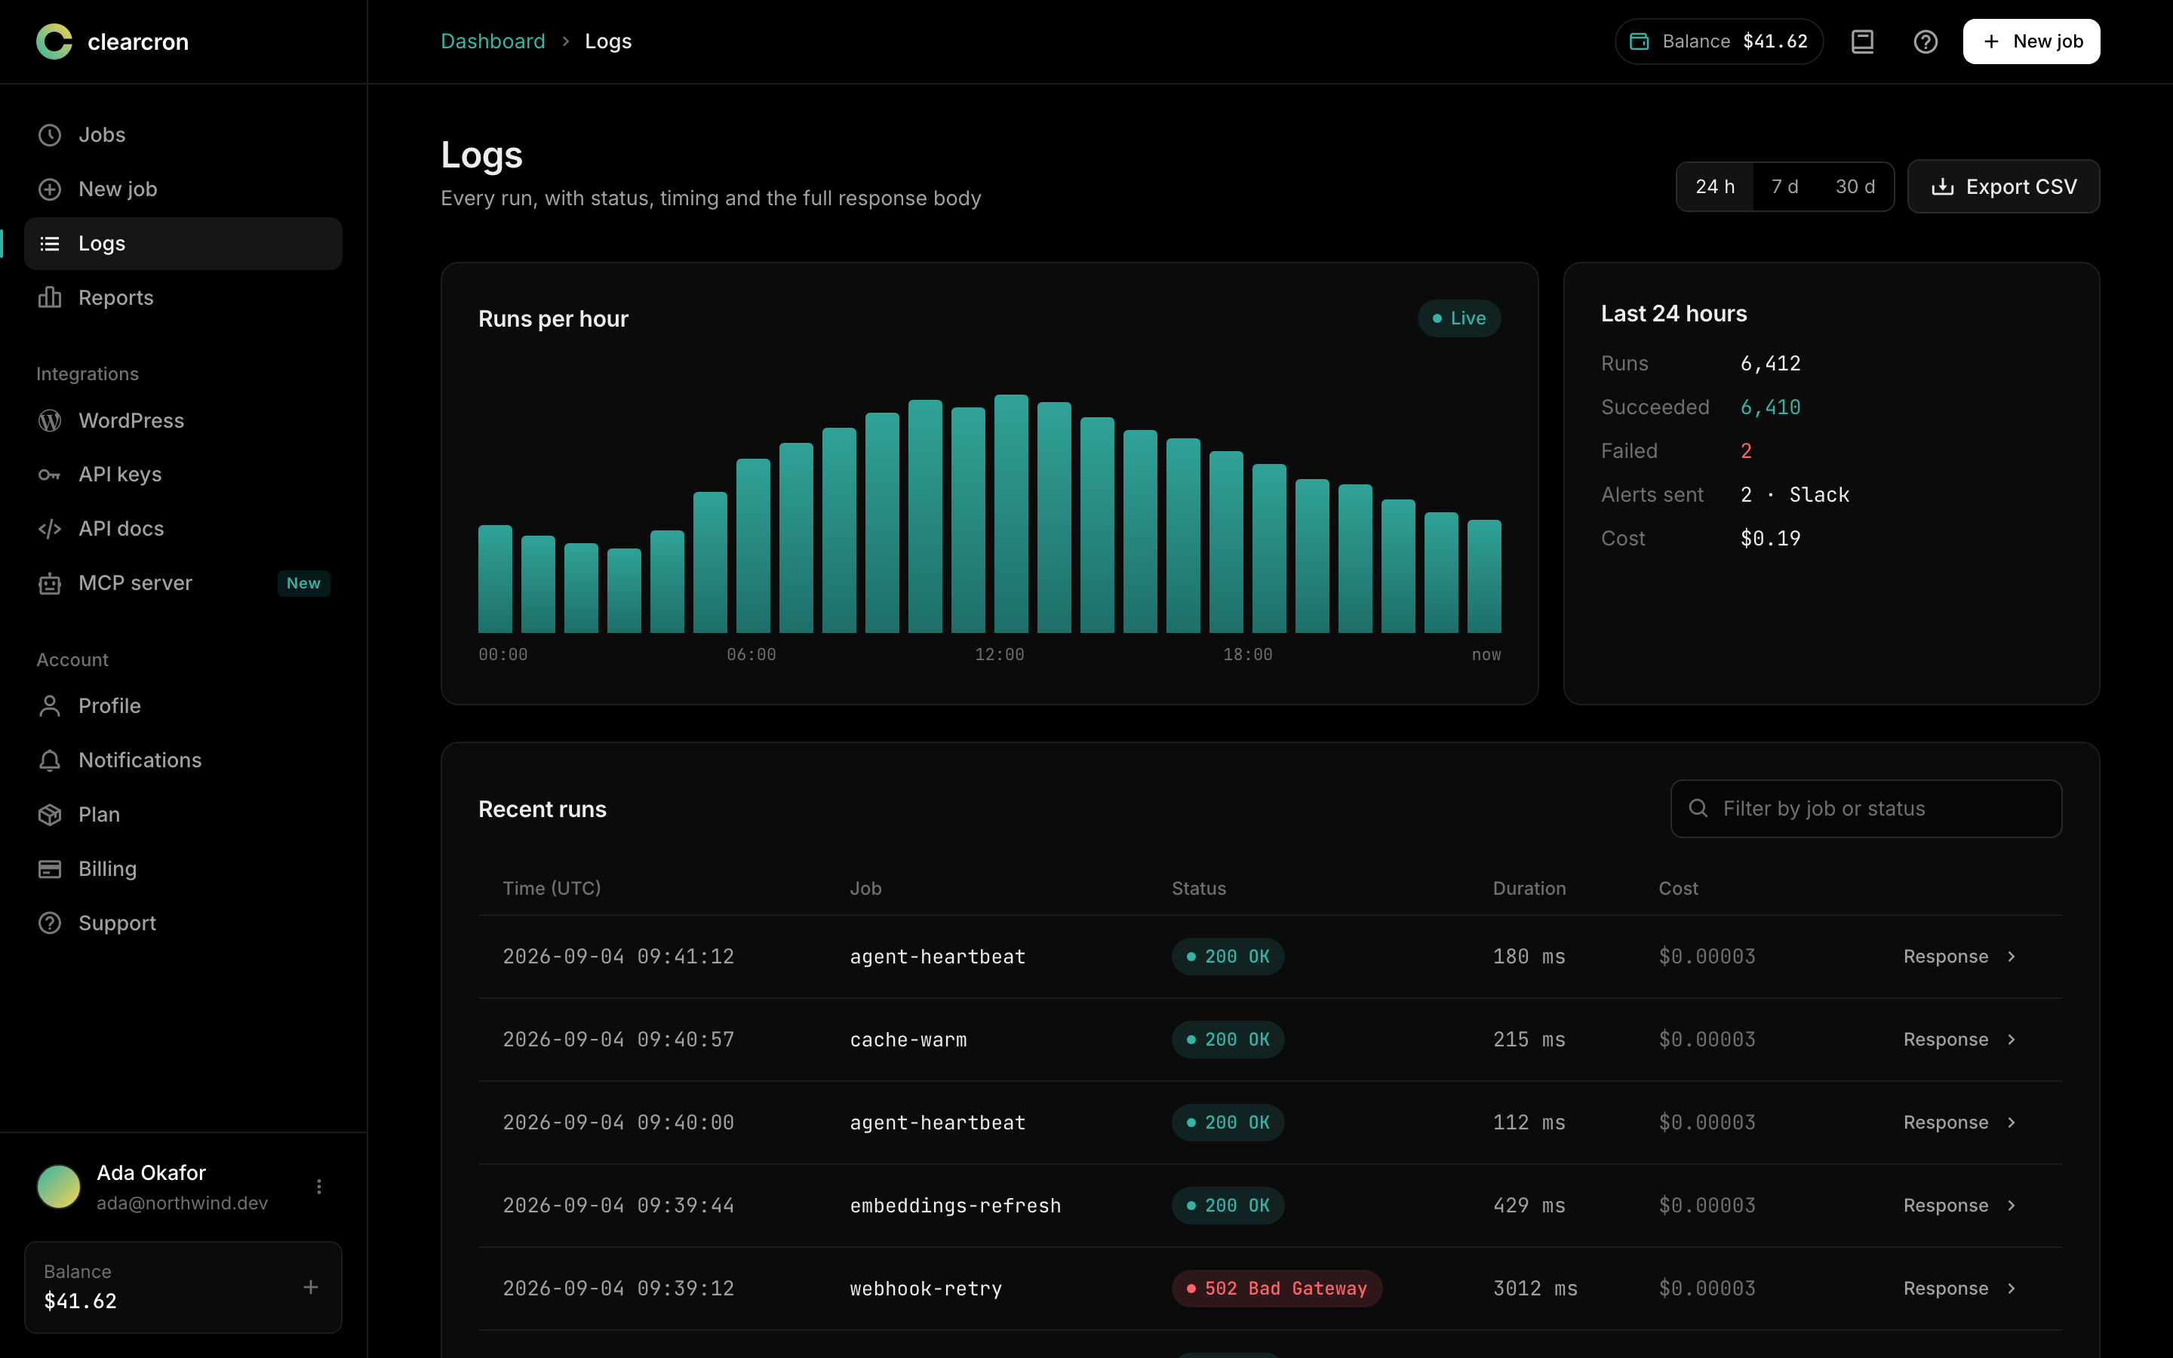This screenshot has width=2173, height=1358.
Task: Click Ada Okafor's avatar
Action: tap(58, 1187)
